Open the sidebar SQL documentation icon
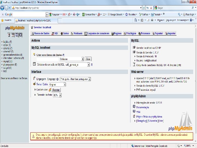Image resolution: width=197 pixels, height=148 pixels. coord(21,35)
